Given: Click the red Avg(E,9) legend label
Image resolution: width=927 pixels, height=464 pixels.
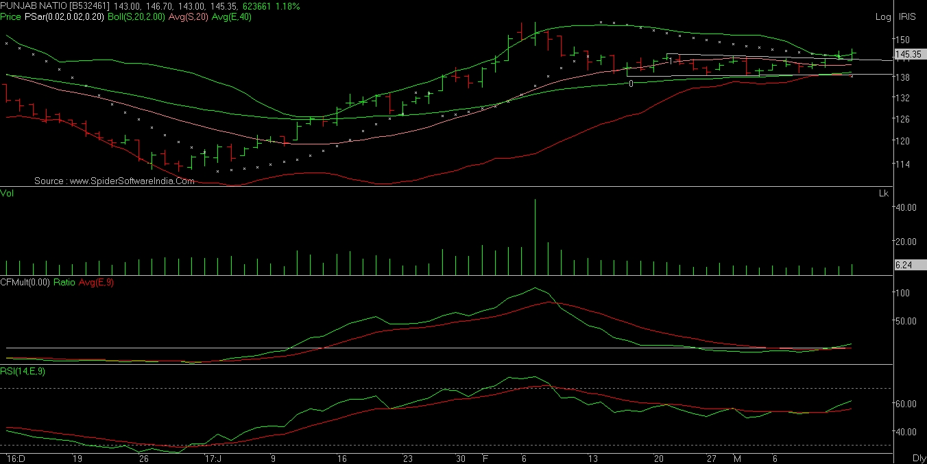Looking at the screenshot, I should [96, 283].
